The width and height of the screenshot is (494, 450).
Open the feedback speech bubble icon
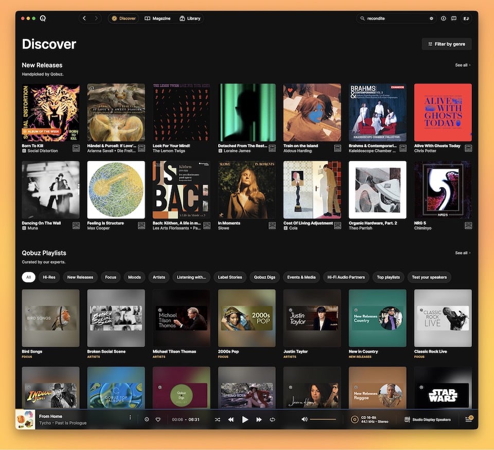454,18
